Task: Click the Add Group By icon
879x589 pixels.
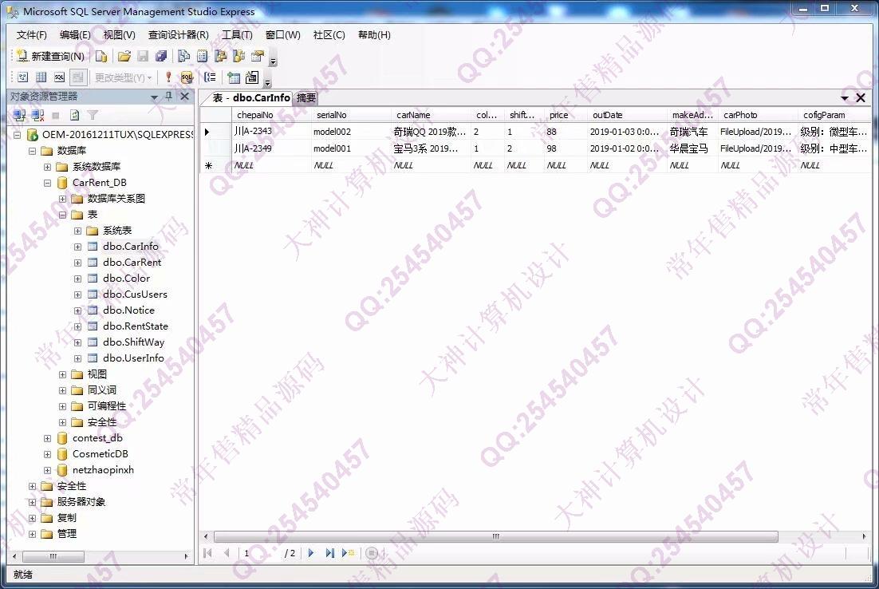Action: click(x=211, y=77)
